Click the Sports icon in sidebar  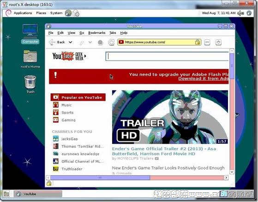coord(56,112)
